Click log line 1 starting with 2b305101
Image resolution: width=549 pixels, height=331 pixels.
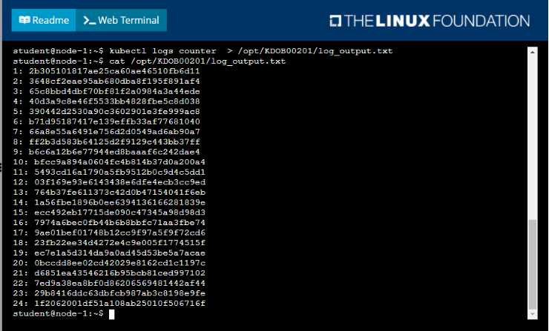pos(106,71)
